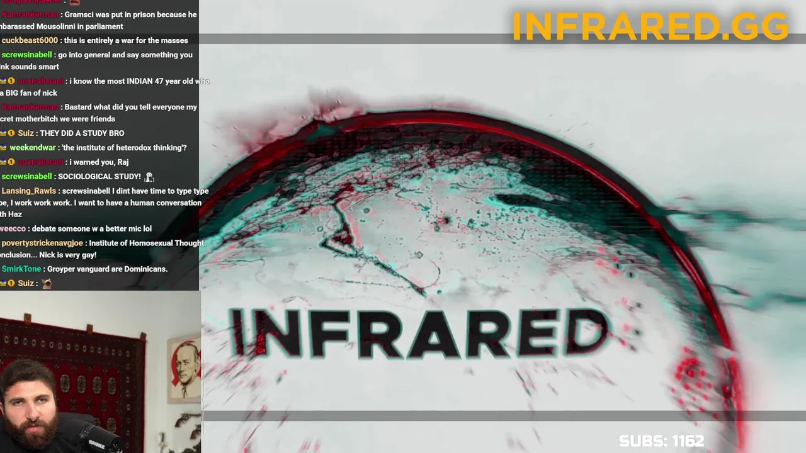
Task: Click message text 'SOCIOLOGICAL STUDY!'
Action: (x=99, y=176)
